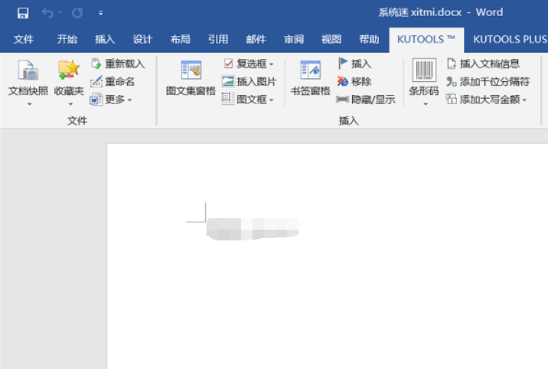Click the Save icon in the title bar
Viewport: 548px width, 369px height.
pyautogui.click(x=23, y=13)
